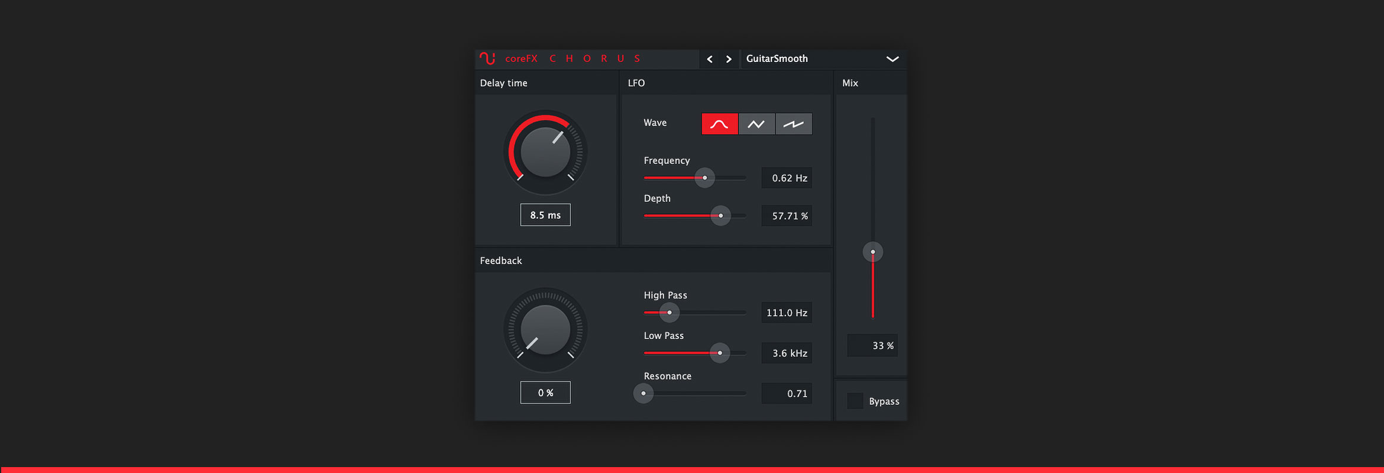Click the coreFX logo icon
The width and height of the screenshot is (1384, 473).
point(487,59)
